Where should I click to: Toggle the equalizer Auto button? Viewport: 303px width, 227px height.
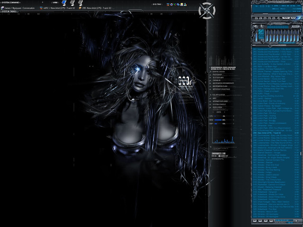(262, 26)
